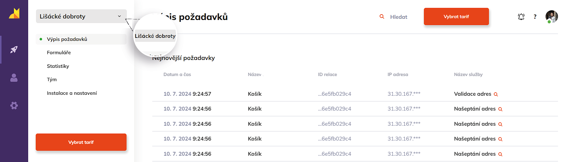Image resolution: width=581 pixels, height=162 pixels.
Task: Select Výpis požadavků menu item
Action: [67, 39]
